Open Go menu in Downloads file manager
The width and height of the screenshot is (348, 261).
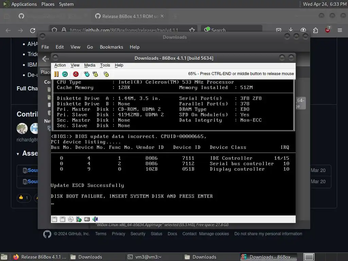90,47
